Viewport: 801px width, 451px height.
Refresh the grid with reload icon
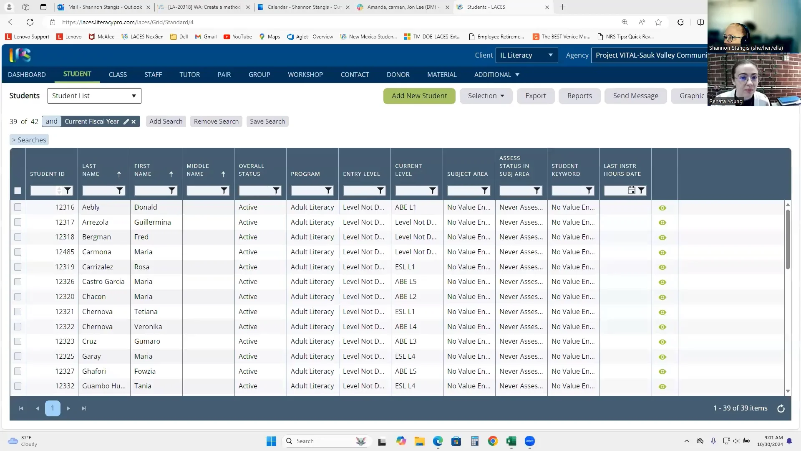point(781,409)
